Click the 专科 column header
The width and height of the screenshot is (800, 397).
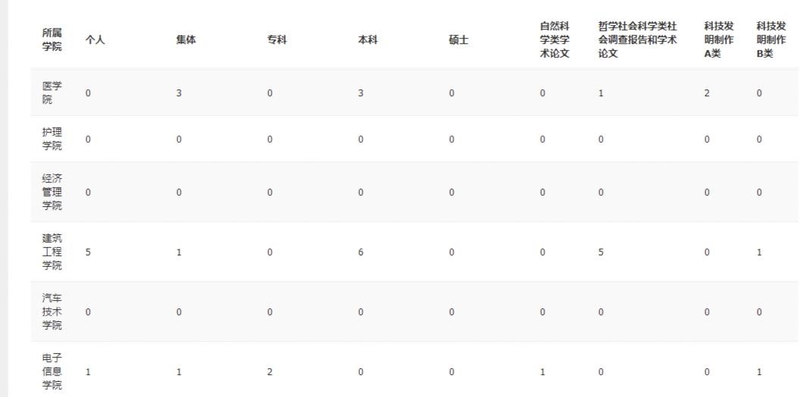(277, 40)
